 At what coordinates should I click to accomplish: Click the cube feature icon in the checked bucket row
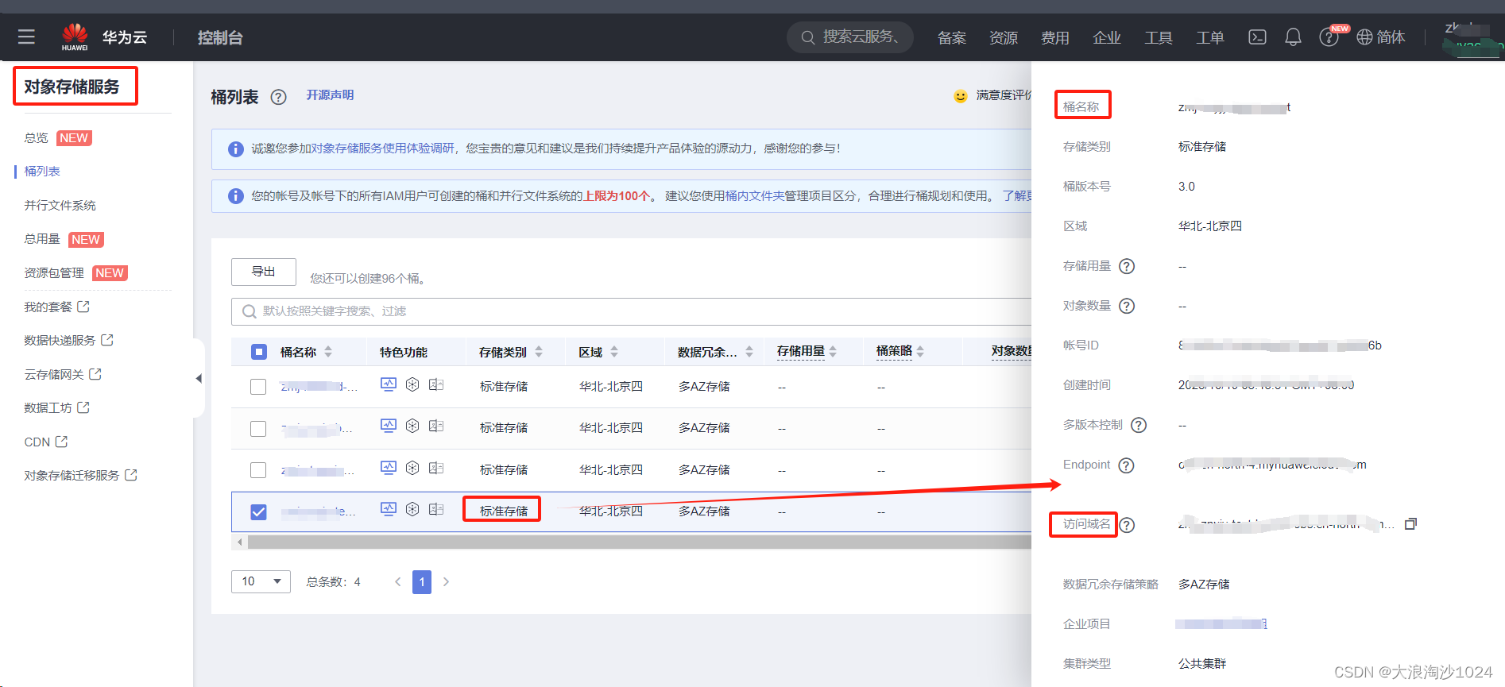[x=412, y=509]
